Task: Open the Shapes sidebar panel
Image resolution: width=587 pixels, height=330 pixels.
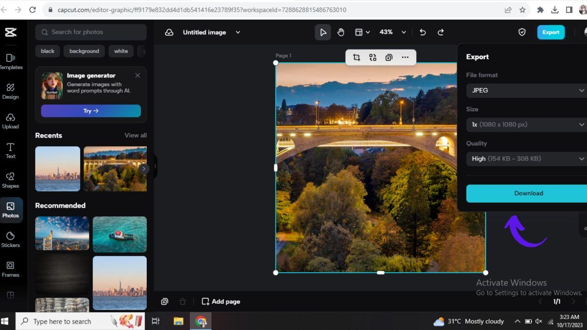Action: click(11, 180)
